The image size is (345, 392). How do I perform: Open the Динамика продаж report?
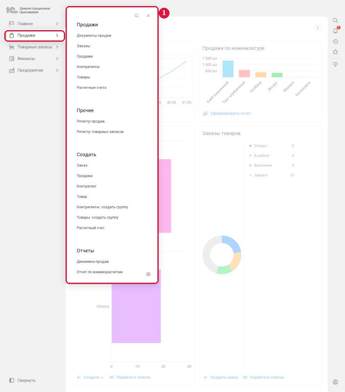click(93, 262)
